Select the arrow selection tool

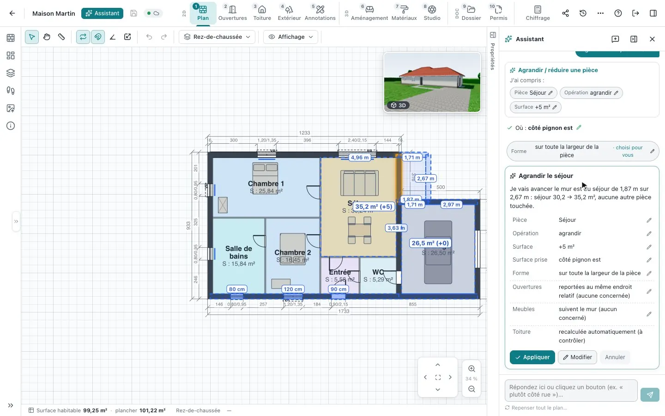[32, 37]
